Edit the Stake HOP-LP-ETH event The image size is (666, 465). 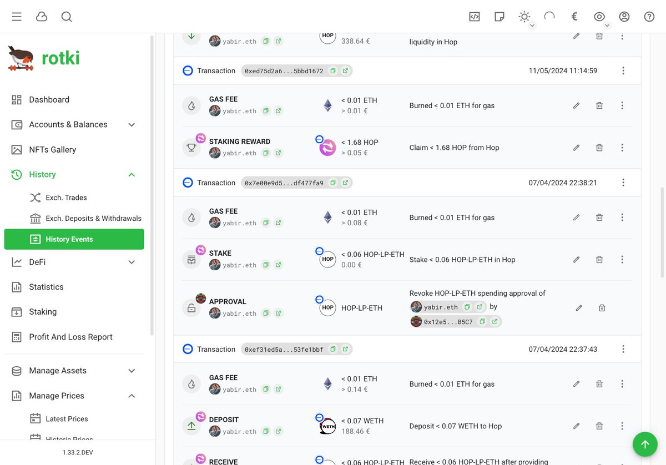[x=576, y=259]
